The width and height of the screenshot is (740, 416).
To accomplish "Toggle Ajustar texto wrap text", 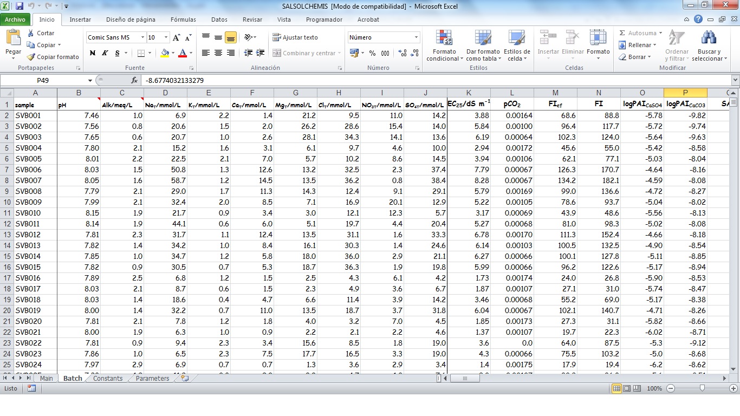I will pos(295,37).
